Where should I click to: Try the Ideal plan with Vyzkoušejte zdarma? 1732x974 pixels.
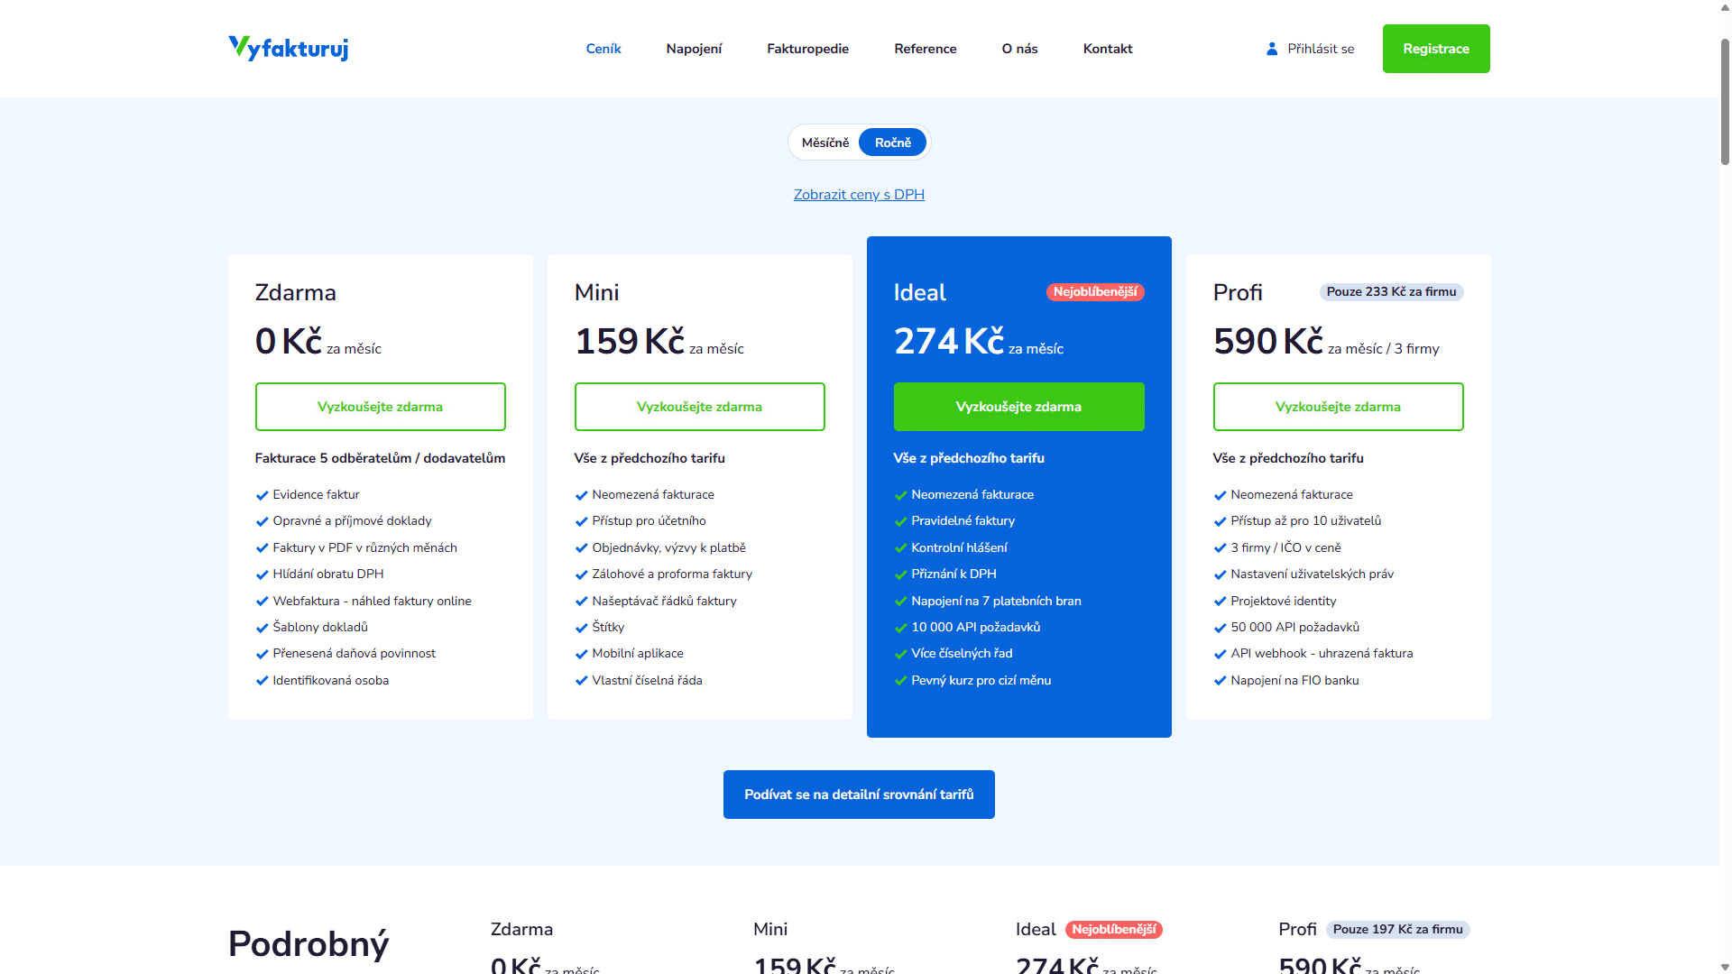tap(1019, 407)
